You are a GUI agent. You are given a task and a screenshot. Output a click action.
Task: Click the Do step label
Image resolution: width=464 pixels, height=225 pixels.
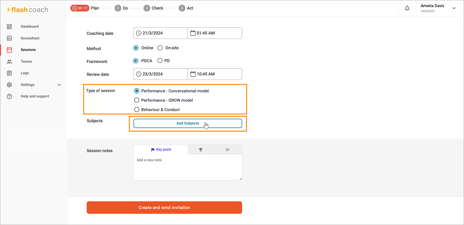125,8
